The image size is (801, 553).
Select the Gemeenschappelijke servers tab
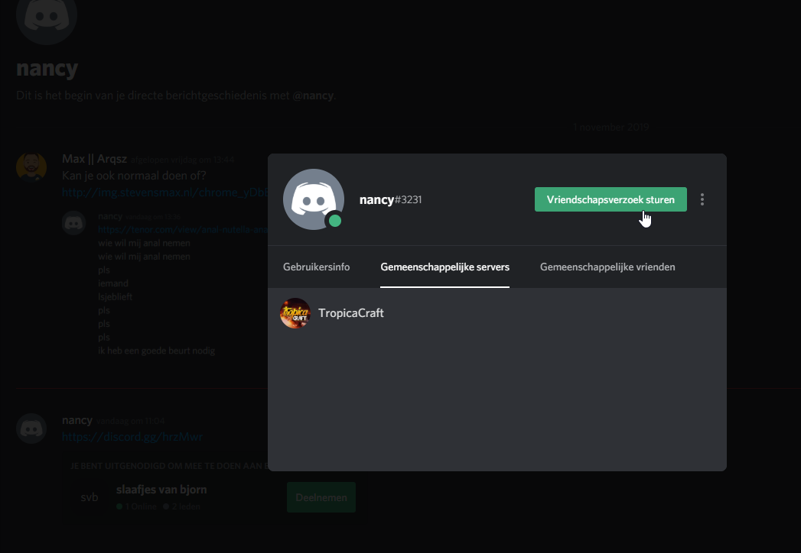444,267
